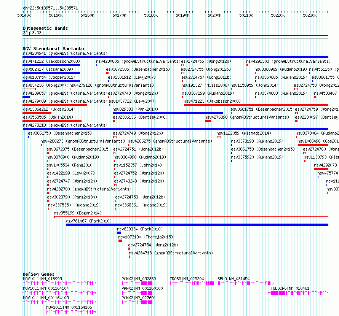Open variant dgv582n27 (Itsara2009) label
Viewport: 339px width, 316px height.
48,69
